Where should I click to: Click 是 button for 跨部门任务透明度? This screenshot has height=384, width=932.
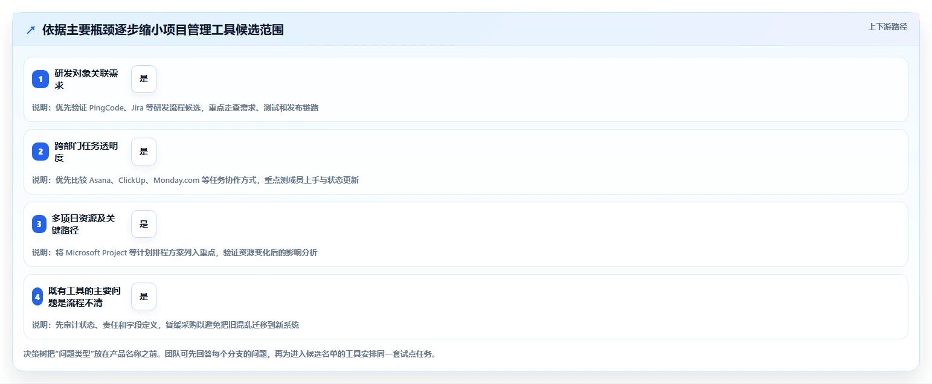coord(144,152)
